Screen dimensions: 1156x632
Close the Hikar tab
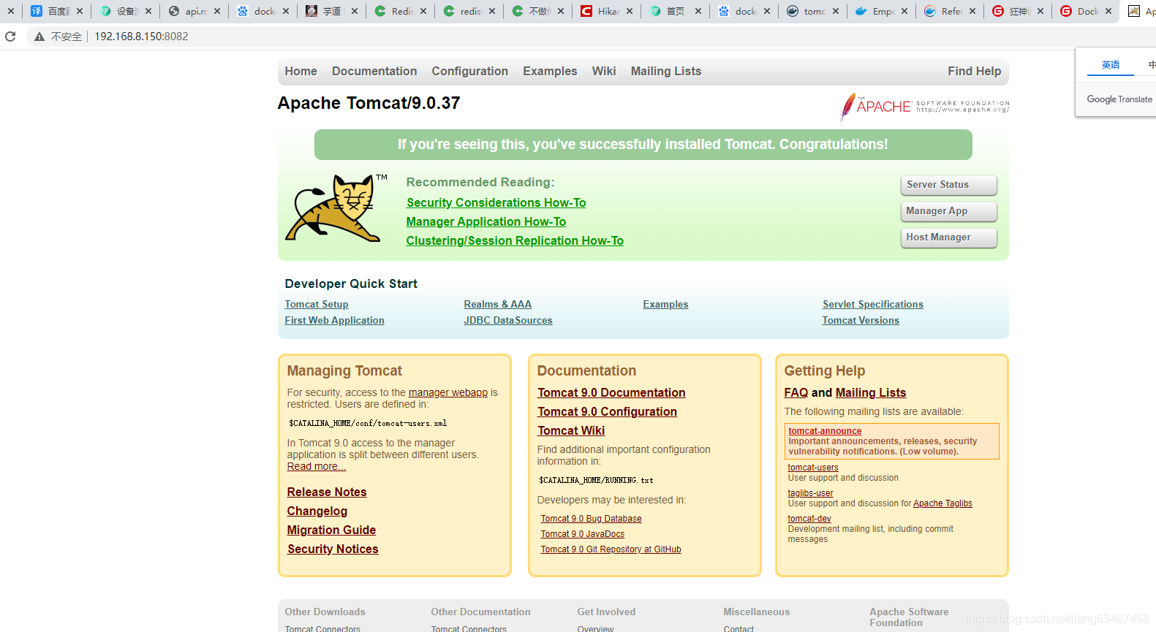(x=630, y=11)
